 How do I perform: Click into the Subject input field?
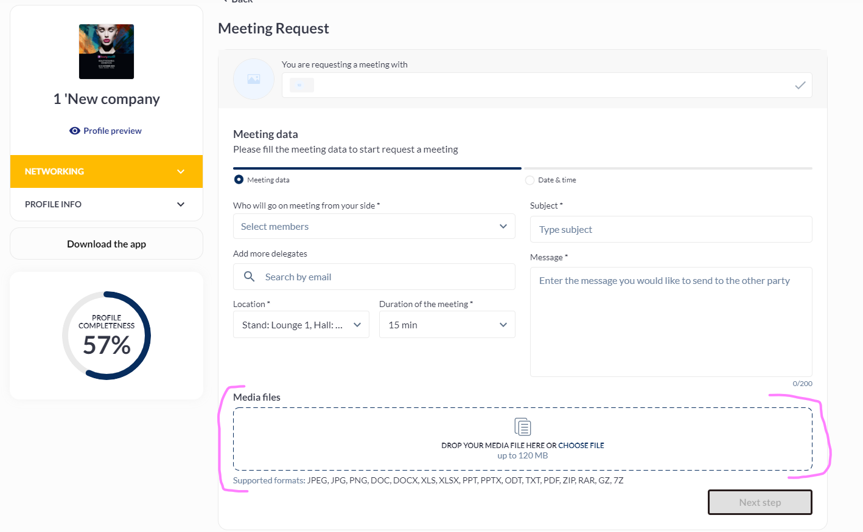coord(671,229)
